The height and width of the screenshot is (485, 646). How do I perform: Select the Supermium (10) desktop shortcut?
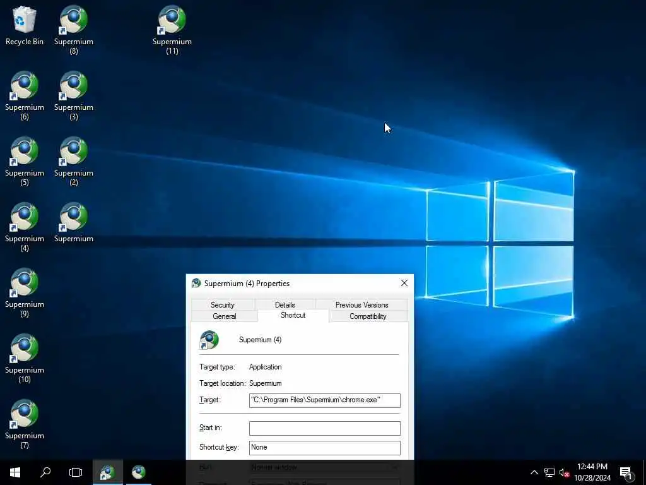click(x=25, y=358)
